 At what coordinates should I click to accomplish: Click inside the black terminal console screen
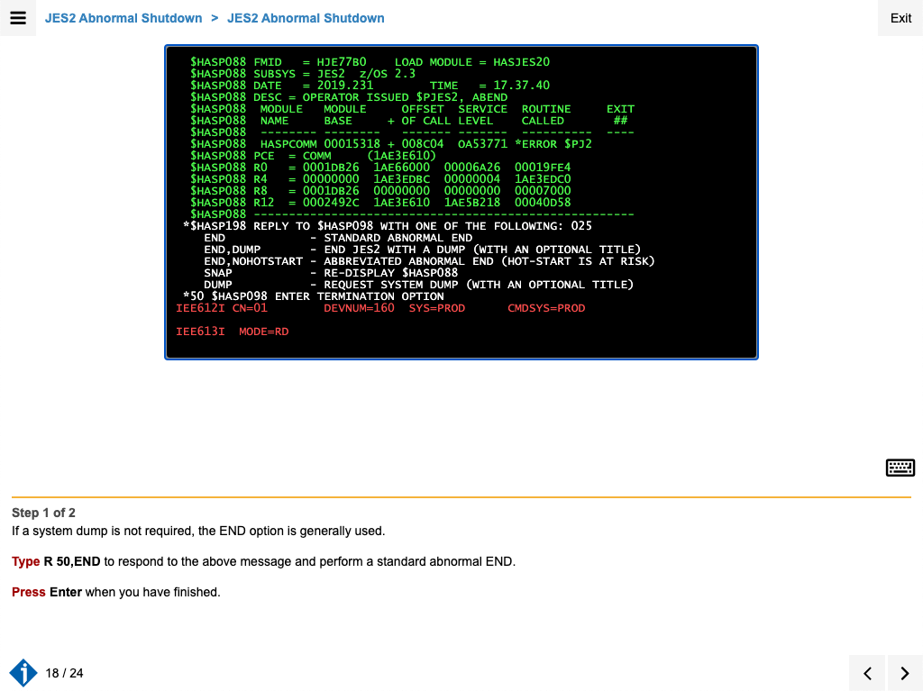click(461, 202)
